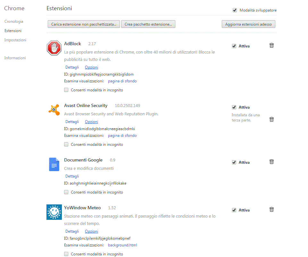The height and width of the screenshot is (257, 308).
Task: Open Dettagli link for AdBlock
Action: click(x=72, y=67)
